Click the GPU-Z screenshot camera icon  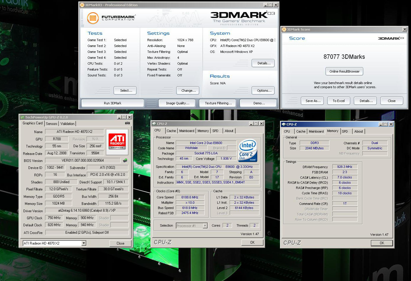pyautogui.click(x=127, y=123)
